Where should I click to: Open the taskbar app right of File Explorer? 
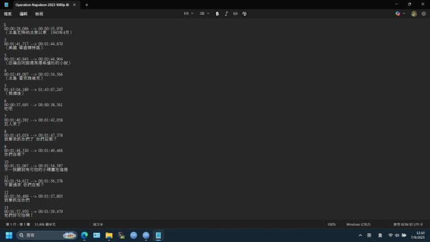(121, 235)
